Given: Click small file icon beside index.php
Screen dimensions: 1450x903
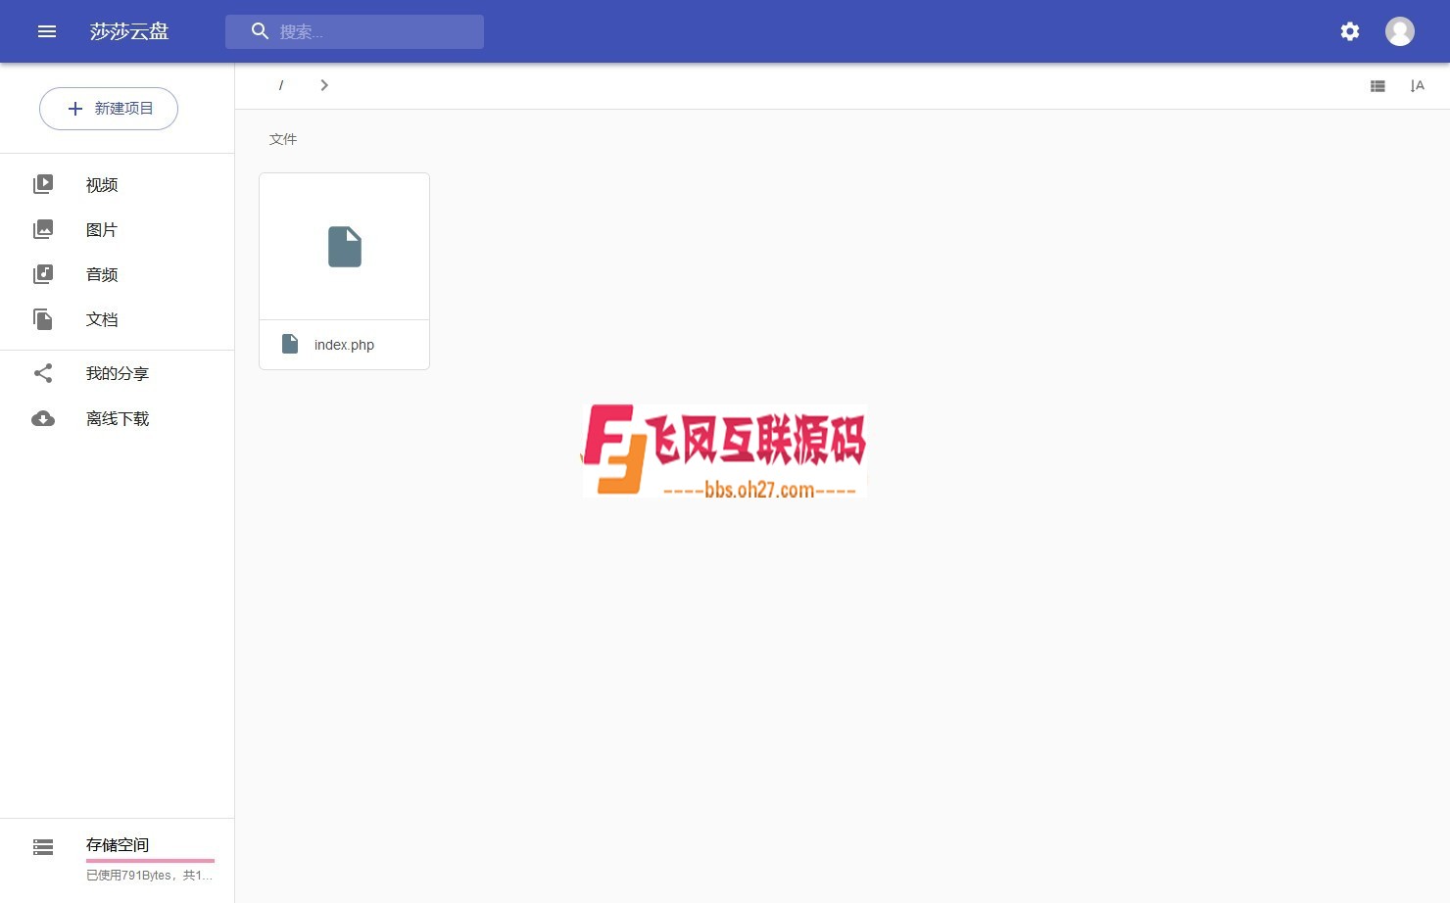Looking at the screenshot, I should [x=290, y=344].
